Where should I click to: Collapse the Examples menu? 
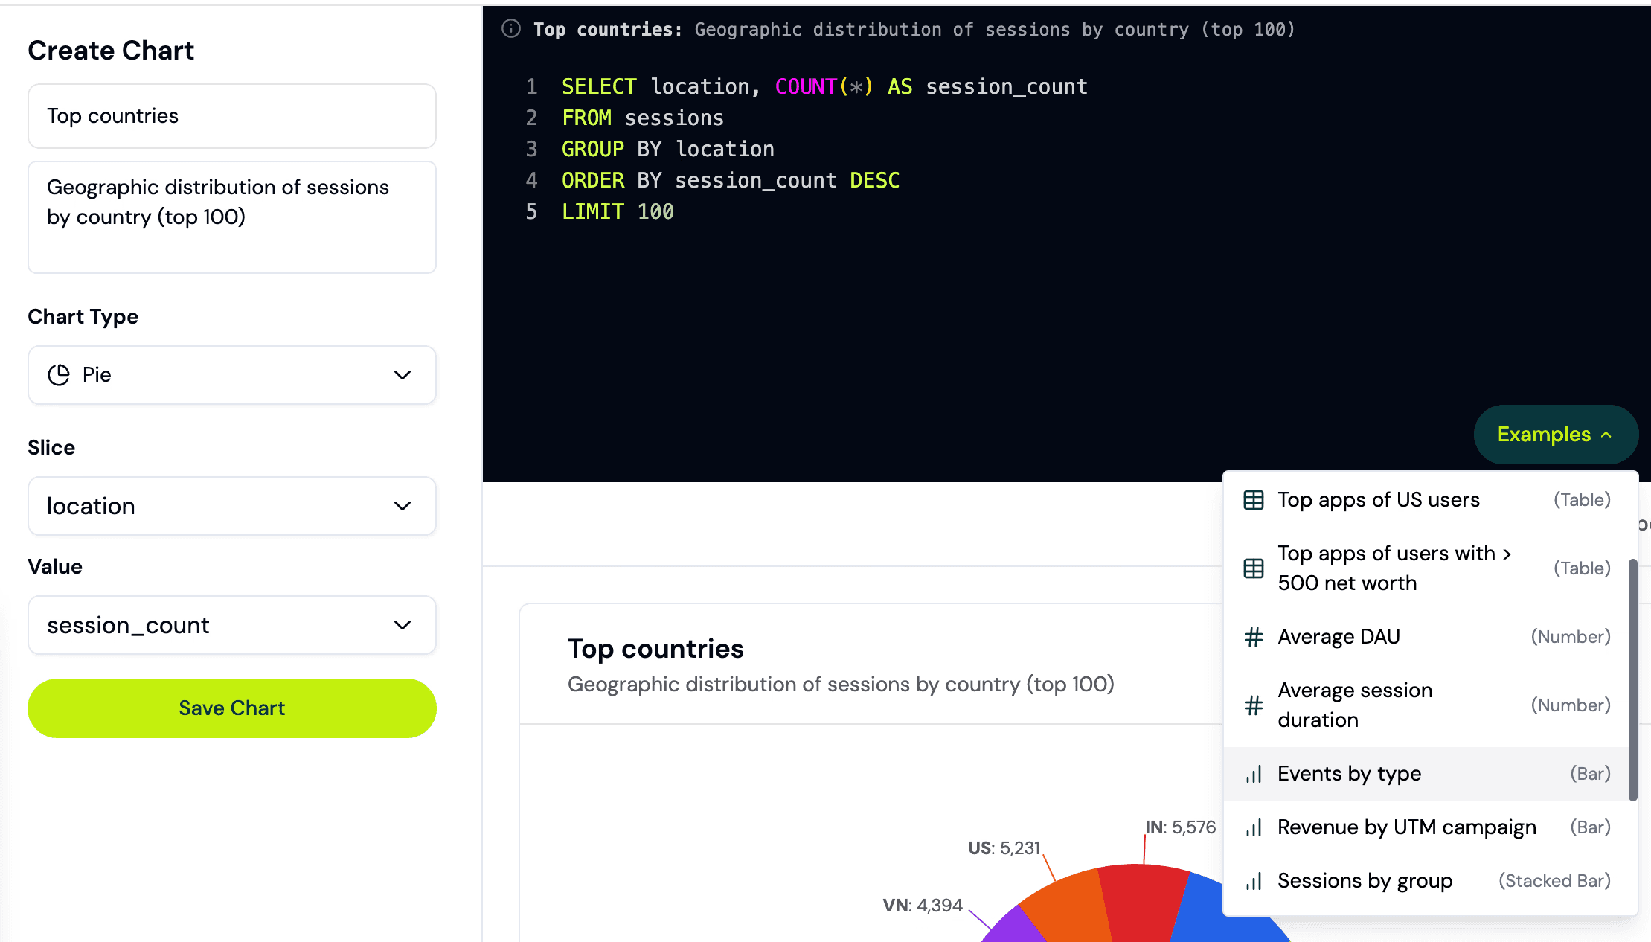[x=1555, y=435]
